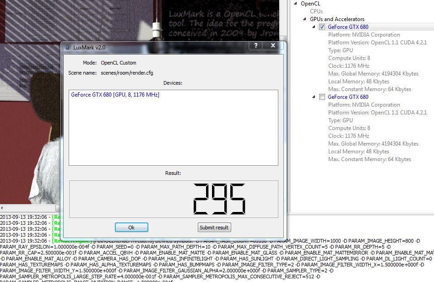
Task: Click the log line starting PARAM_RAY_EPSILON
Action: 195,247
